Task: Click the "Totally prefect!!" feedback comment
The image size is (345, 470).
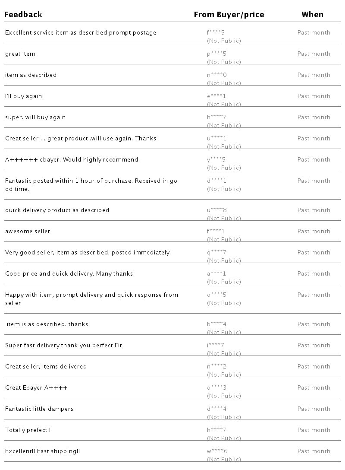Action: tap(28, 430)
